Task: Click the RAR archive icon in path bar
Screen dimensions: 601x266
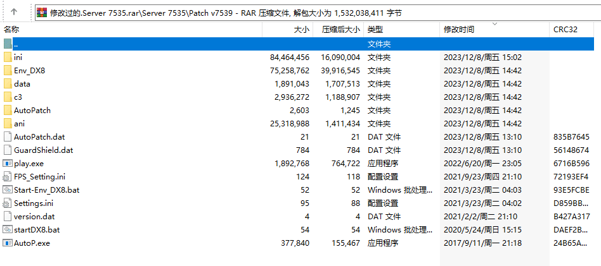Action: point(42,12)
